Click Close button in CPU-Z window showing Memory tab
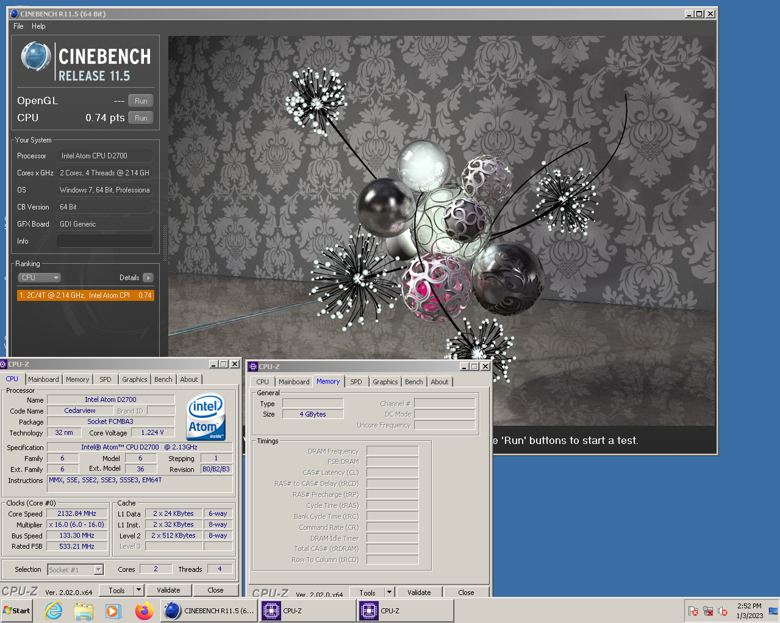 [466, 593]
